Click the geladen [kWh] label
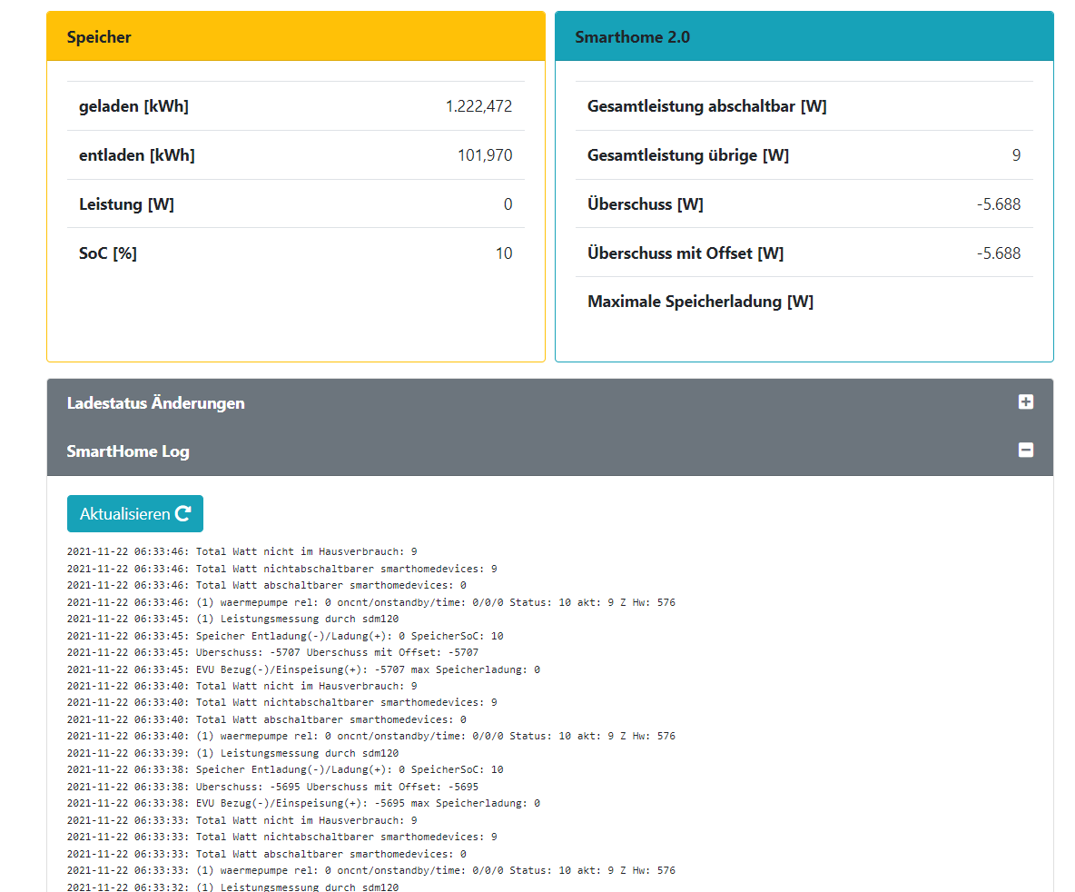The image size is (1075, 892). [x=133, y=106]
